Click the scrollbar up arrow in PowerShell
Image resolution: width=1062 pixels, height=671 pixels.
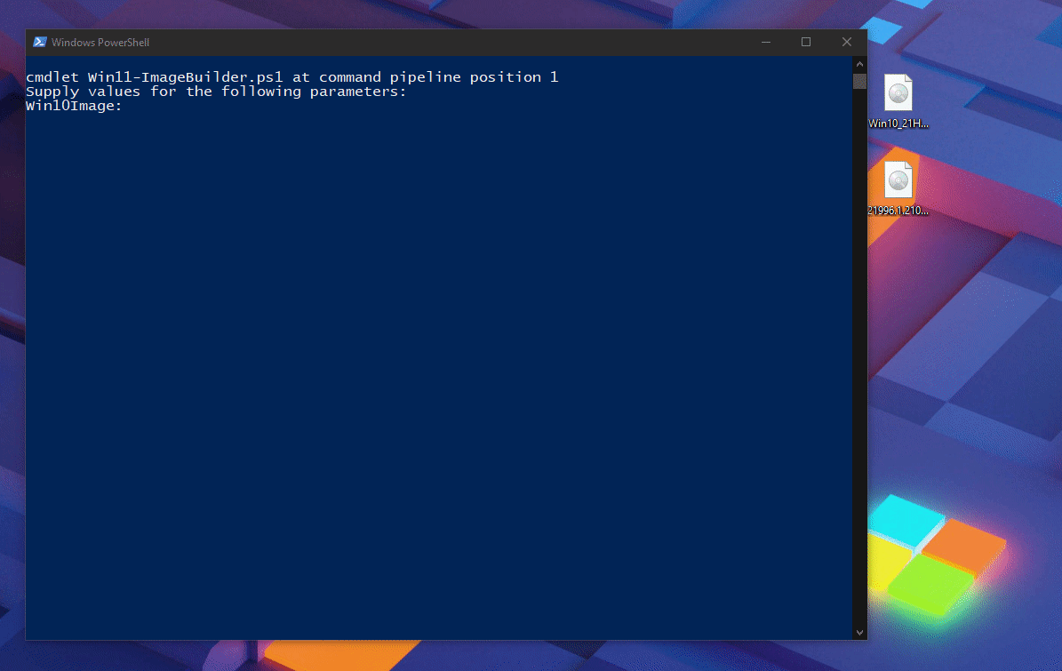coord(858,63)
